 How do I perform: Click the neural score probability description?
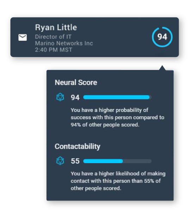pos(117,117)
